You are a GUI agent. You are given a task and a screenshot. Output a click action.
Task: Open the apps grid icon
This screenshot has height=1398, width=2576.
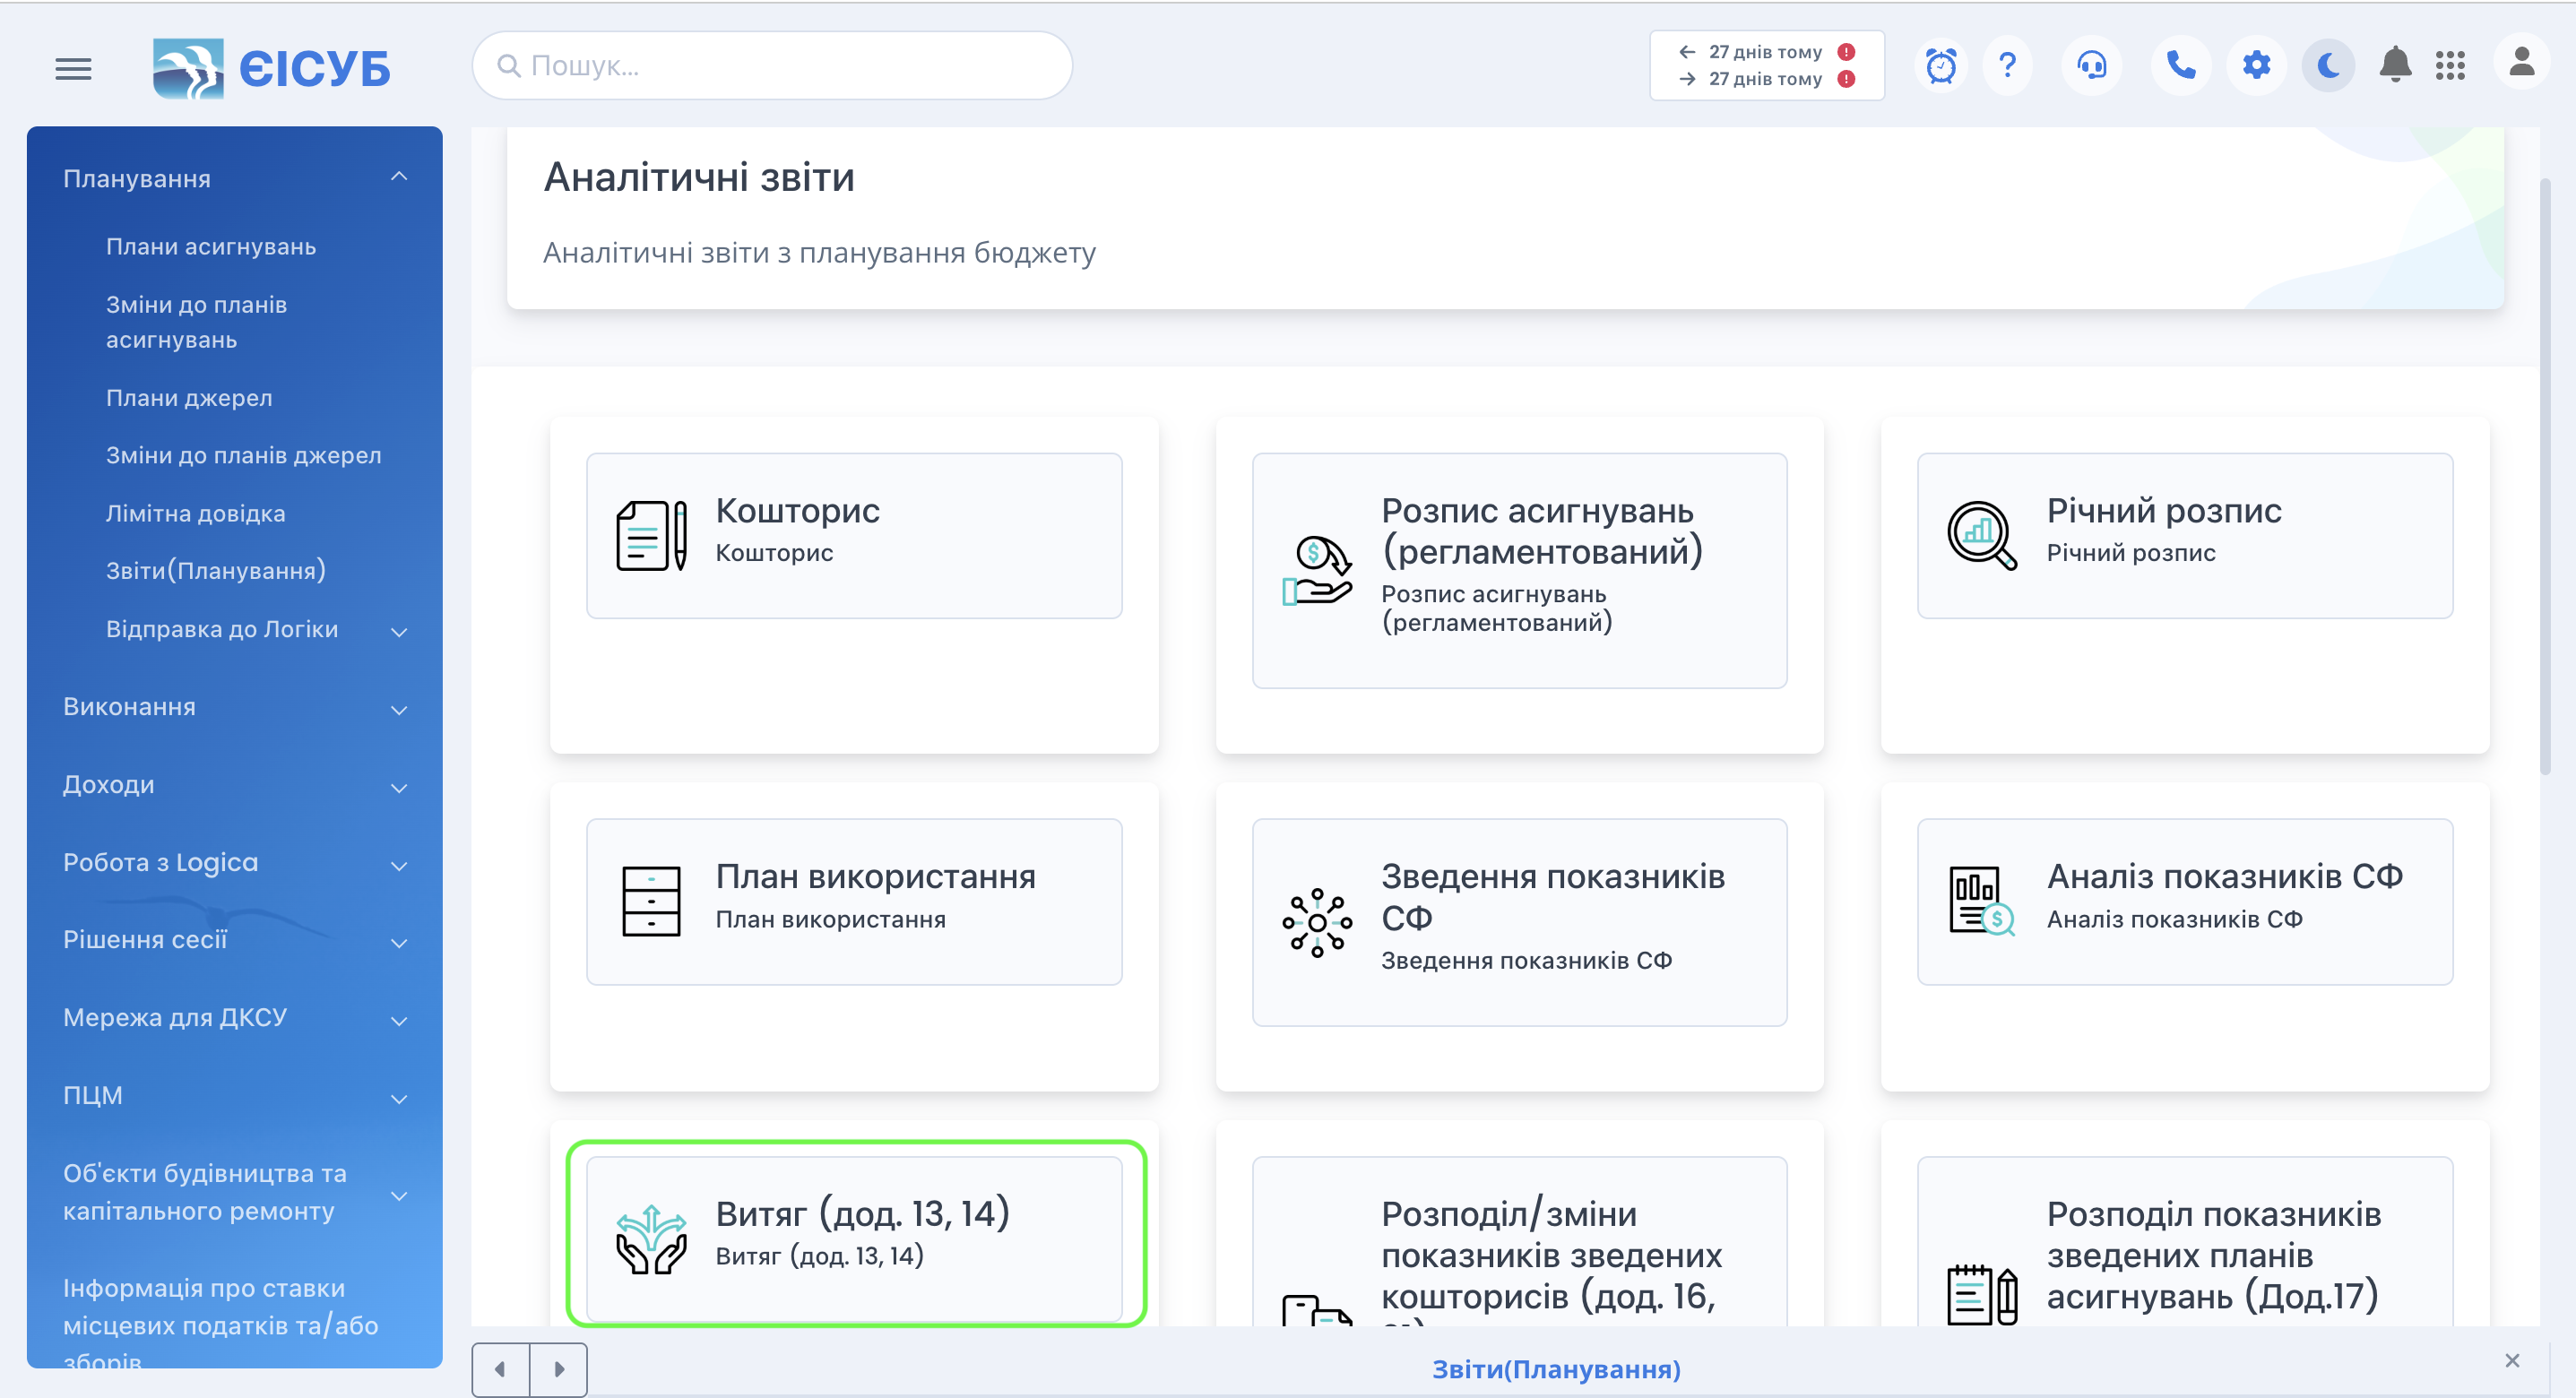(2450, 66)
